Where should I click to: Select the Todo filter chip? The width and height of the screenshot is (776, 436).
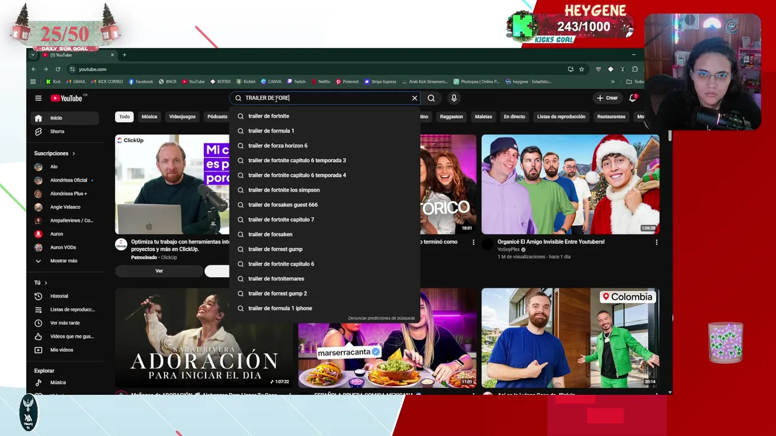[x=124, y=117]
